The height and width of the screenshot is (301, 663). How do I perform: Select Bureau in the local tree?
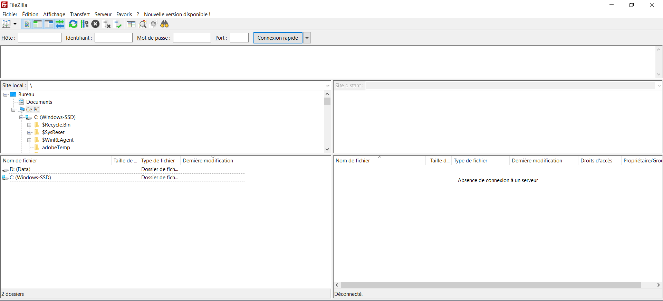pos(26,94)
